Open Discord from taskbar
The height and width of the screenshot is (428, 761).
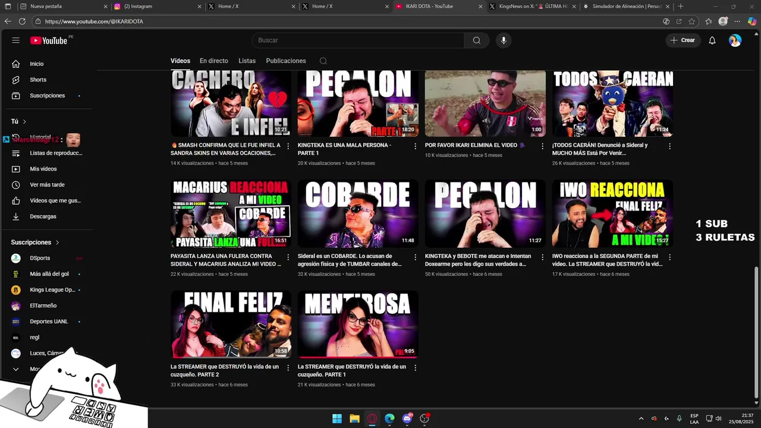pyautogui.click(x=407, y=418)
